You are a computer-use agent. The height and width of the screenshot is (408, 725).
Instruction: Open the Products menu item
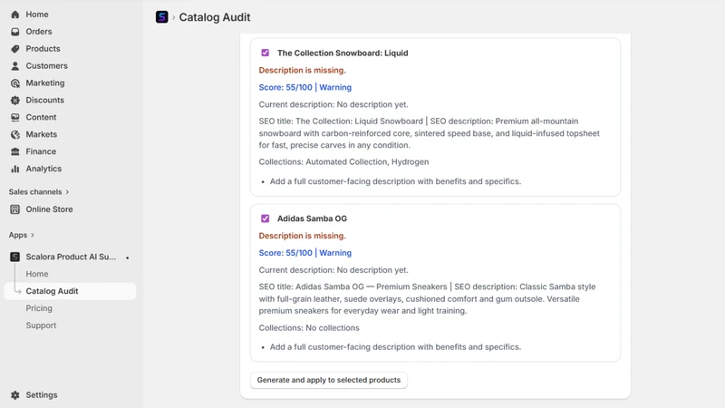(43, 49)
